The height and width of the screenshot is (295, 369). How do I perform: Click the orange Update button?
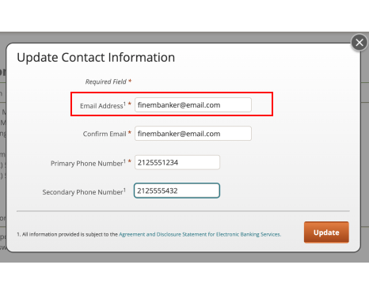[326, 233]
